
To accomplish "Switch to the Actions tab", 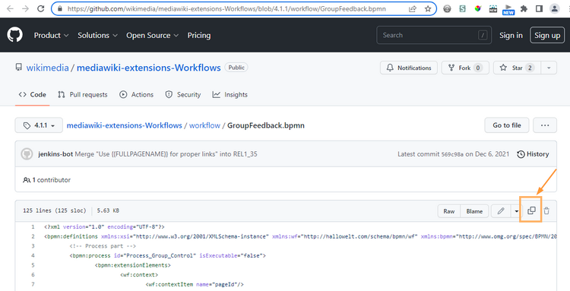I will 136,94.
